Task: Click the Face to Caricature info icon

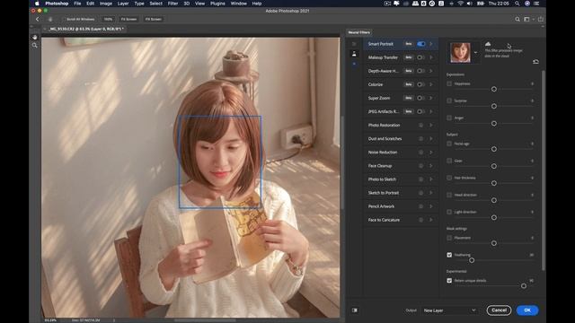Action: (420, 220)
